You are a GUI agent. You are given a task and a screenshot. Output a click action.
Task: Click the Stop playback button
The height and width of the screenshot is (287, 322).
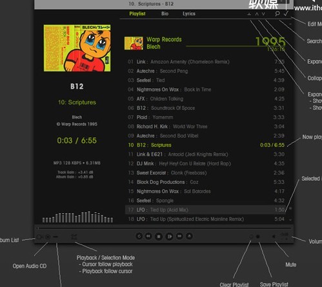(x=159, y=236)
